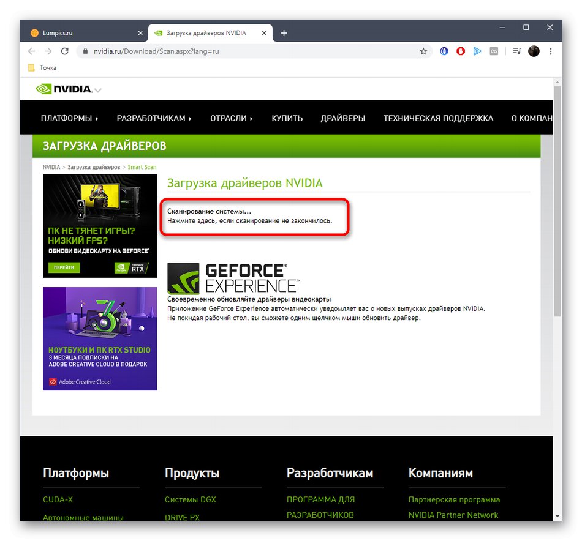582x541 pixels.
Task: Open the Chrome profile avatar
Action: [534, 51]
